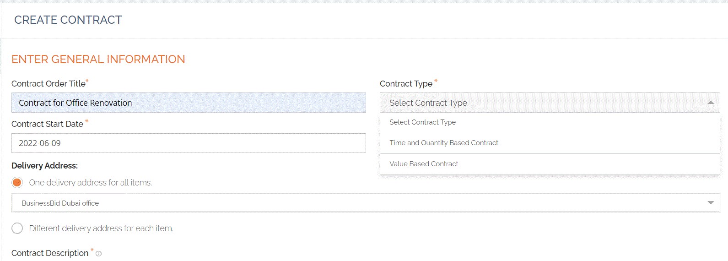Choose Value Based Contract option
Image resolution: width=728 pixels, height=261 pixels.
pos(423,164)
